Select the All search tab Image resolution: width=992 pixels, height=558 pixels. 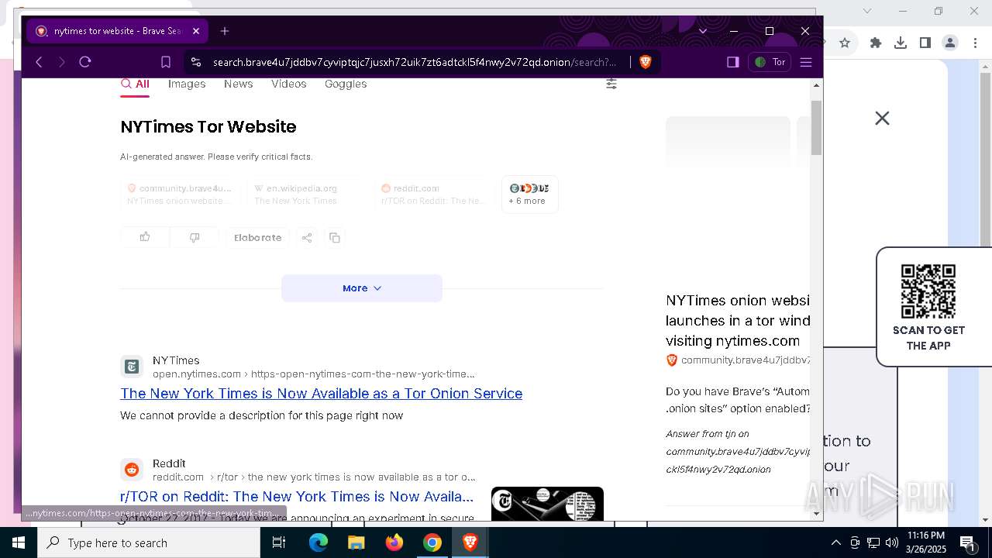135,84
